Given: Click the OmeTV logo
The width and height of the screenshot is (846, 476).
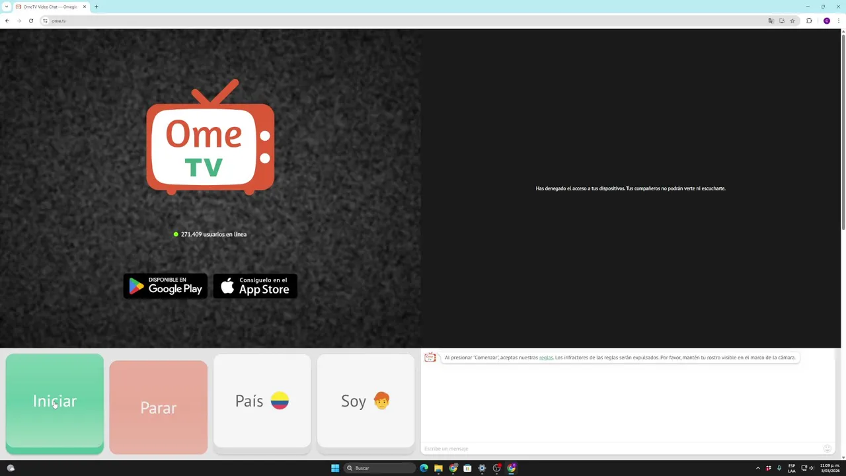Looking at the screenshot, I should click(210, 137).
